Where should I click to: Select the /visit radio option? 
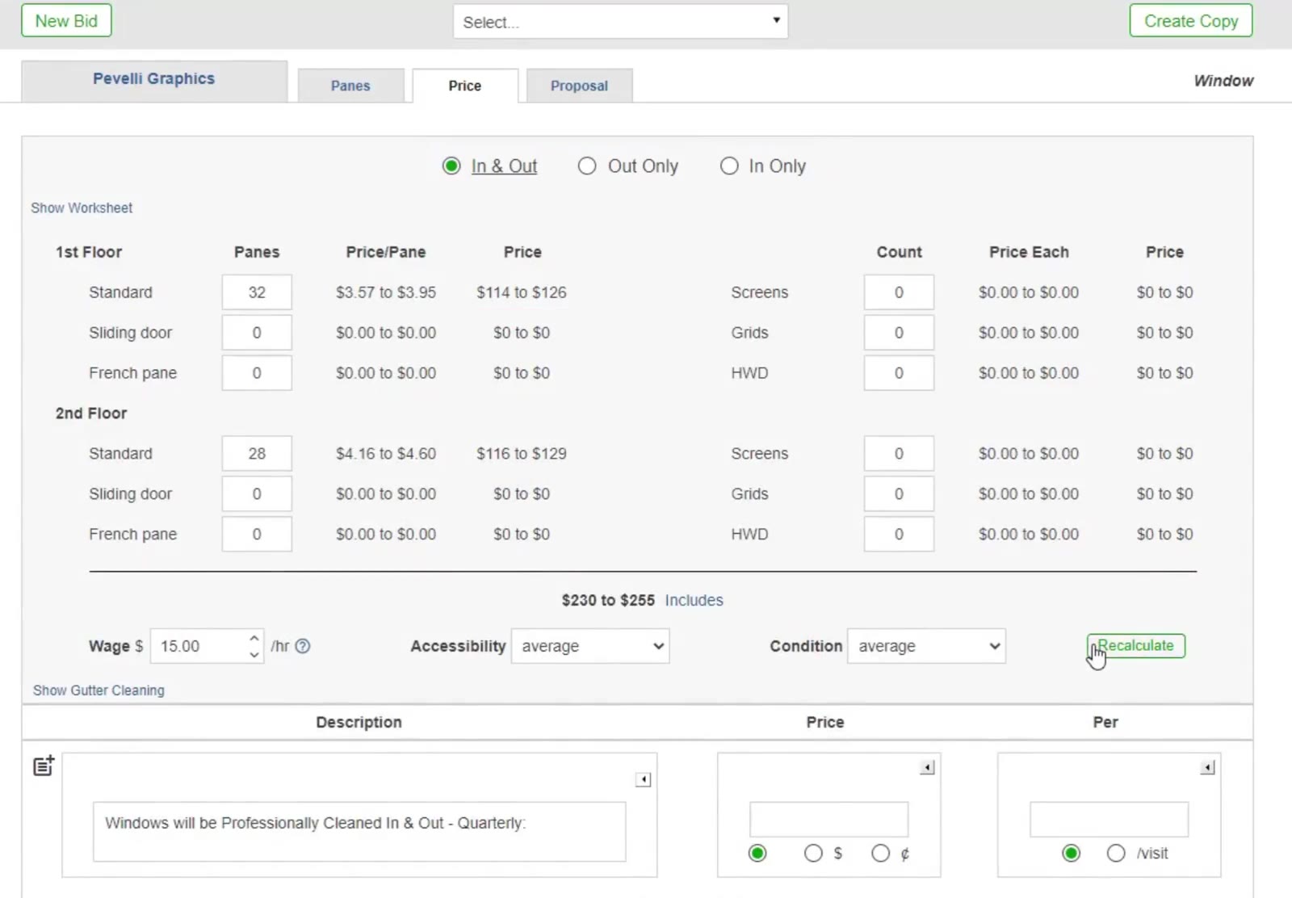1116,853
